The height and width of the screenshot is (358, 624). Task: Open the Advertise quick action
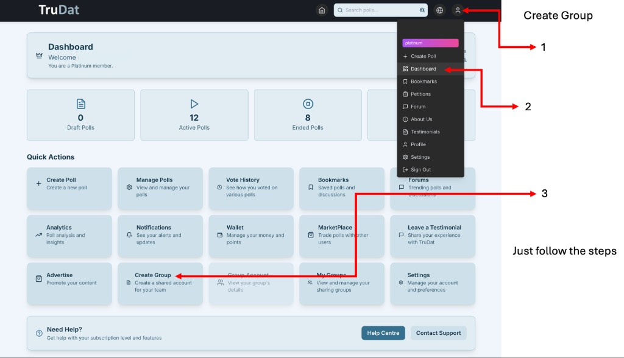pyautogui.click(x=69, y=284)
